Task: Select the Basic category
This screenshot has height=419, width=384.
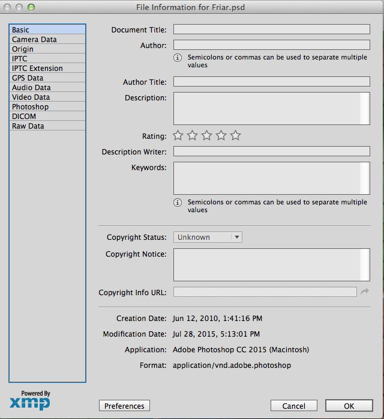Action: (x=47, y=29)
